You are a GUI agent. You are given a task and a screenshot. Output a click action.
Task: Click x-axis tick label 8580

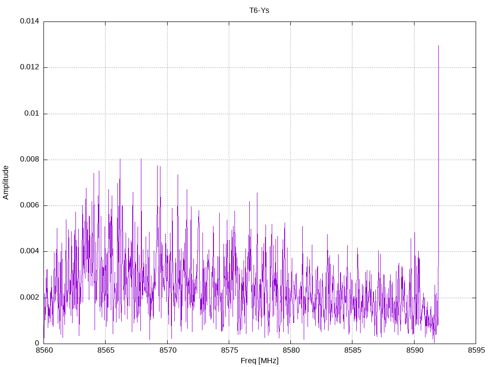(291, 350)
